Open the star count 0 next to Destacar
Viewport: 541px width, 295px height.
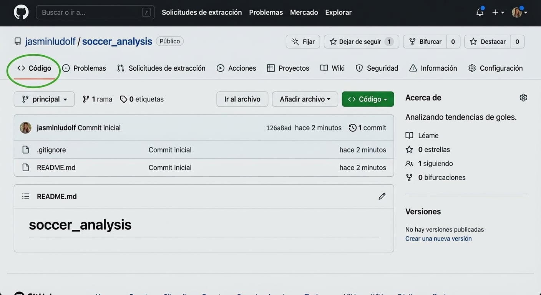[517, 41]
